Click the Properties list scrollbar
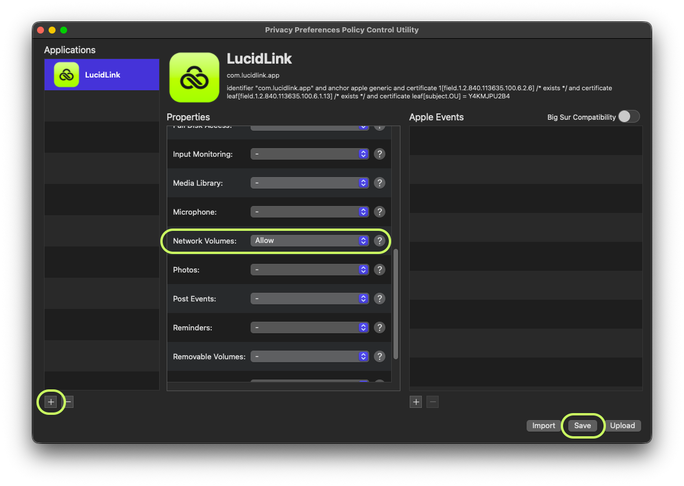684x486 pixels. coord(396,304)
